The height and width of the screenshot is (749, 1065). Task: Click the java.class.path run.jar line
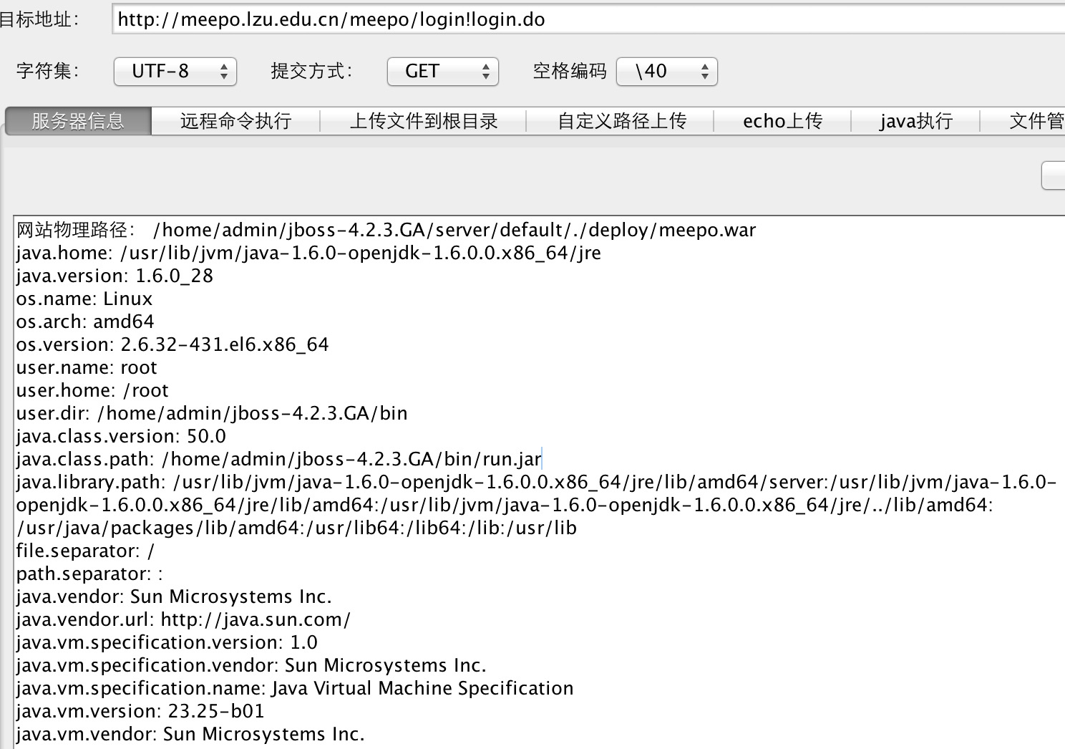coord(279,459)
